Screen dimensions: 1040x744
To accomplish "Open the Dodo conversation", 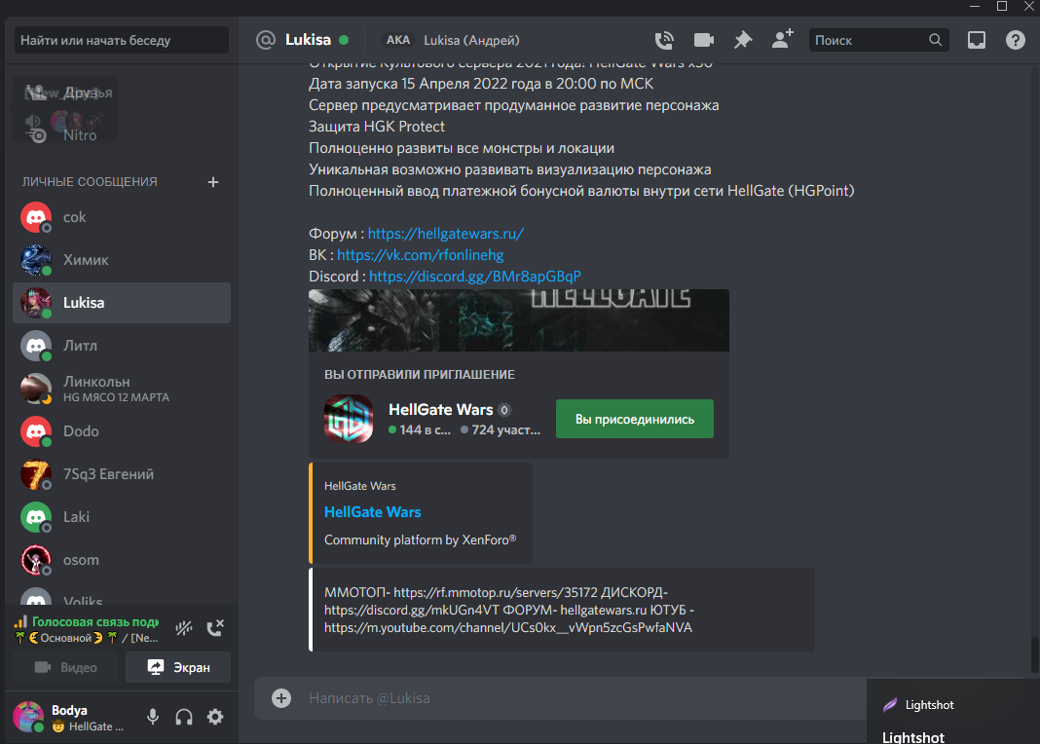I will (x=122, y=431).
